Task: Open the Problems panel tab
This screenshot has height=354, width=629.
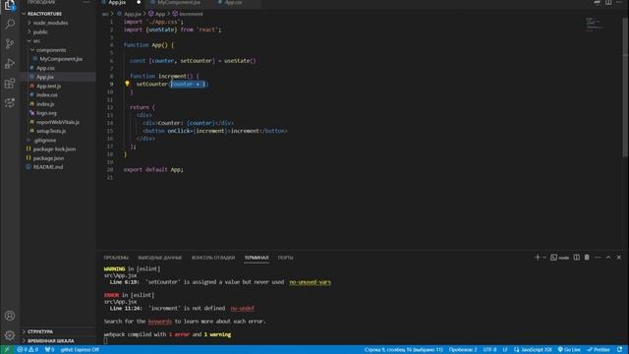Action: click(x=116, y=258)
